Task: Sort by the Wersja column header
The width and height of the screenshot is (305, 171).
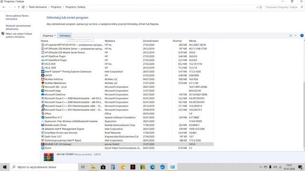Action: click(193, 41)
